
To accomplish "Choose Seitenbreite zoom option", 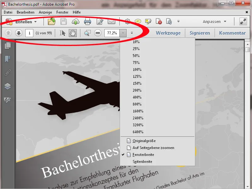I will pos(157,162).
